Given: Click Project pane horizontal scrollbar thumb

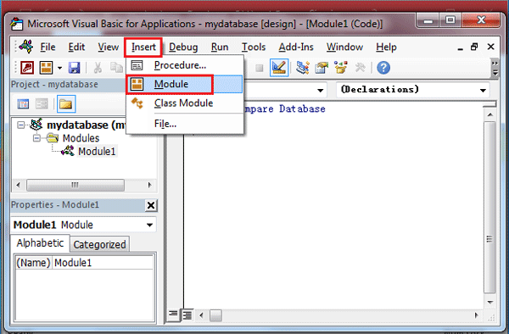Looking at the screenshot, I should (76, 185).
